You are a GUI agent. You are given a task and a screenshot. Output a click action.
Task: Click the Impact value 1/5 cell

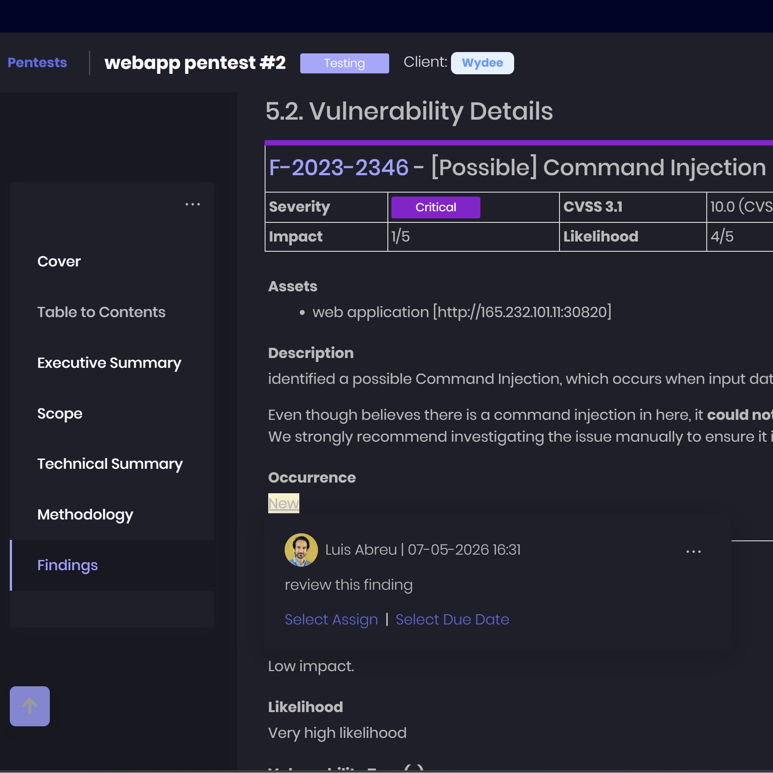tap(473, 237)
